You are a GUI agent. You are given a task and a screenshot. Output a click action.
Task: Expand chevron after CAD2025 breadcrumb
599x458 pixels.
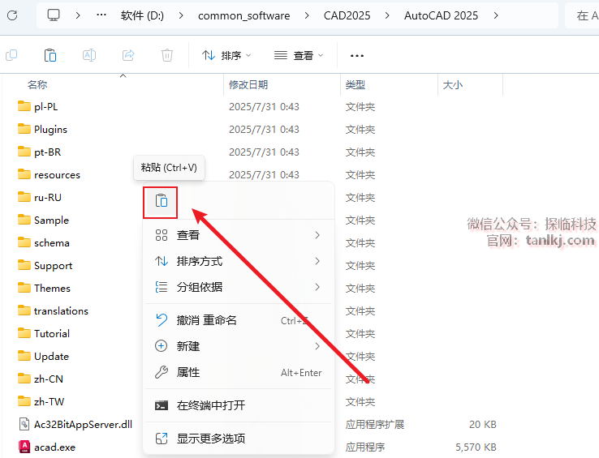[x=387, y=15]
